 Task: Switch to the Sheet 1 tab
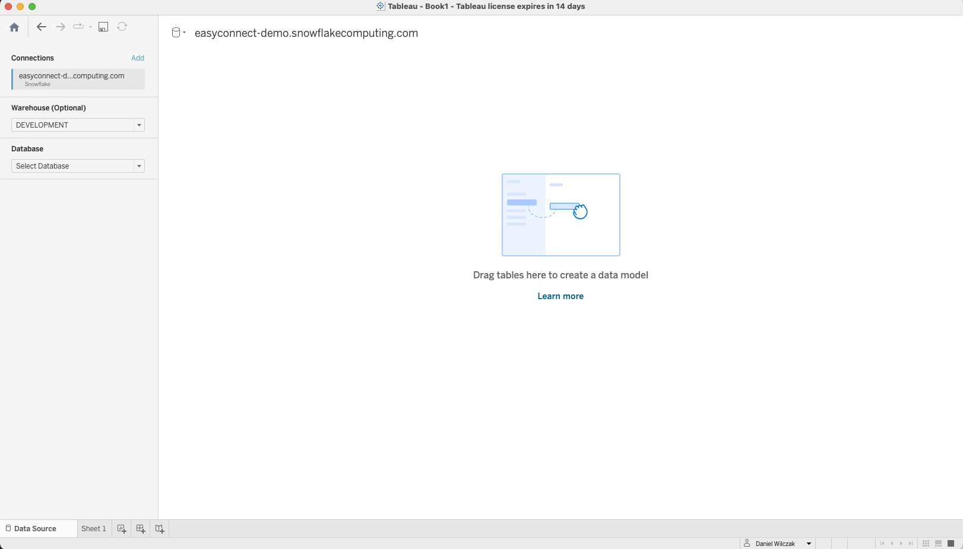point(94,529)
